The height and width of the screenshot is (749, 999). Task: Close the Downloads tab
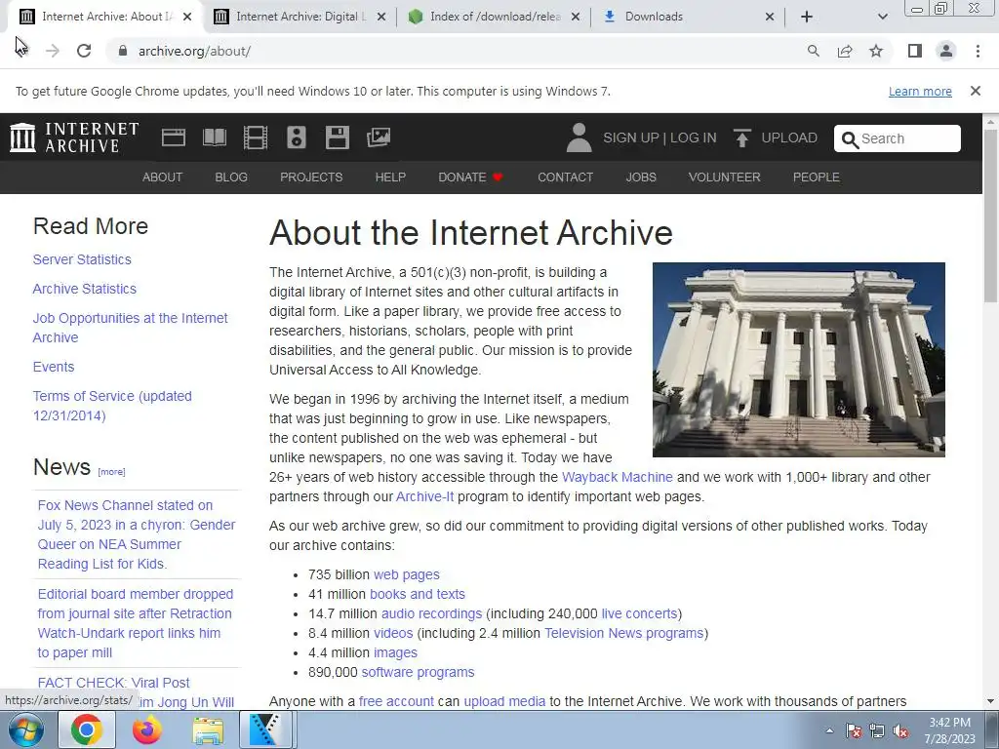tap(770, 17)
